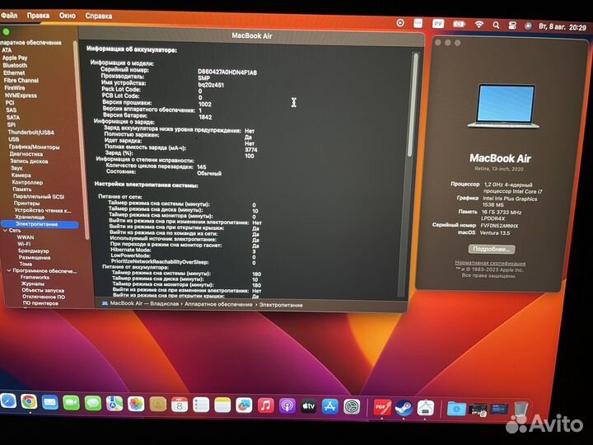Open the Правка menu
The image size is (593, 445).
(x=38, y=16)
